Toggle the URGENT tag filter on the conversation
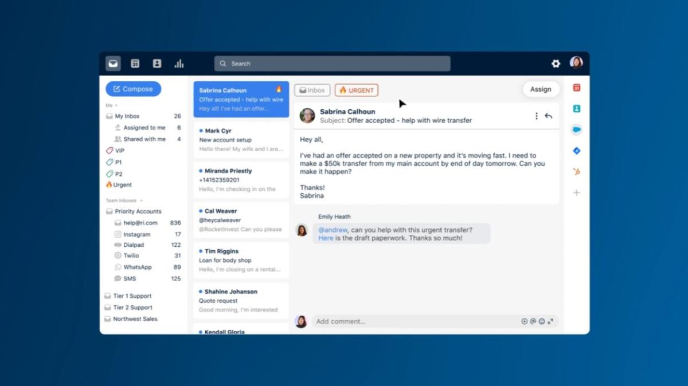The width and height of the screenshot is (688, 386). pyautogui.click(x=357, y=90)
